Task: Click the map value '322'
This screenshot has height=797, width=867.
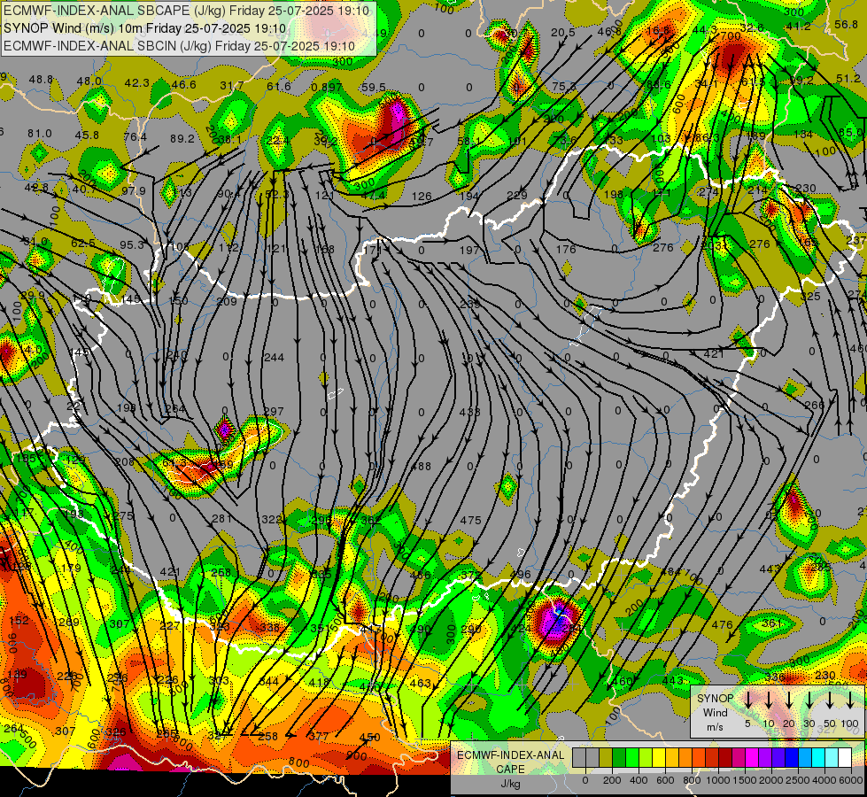Action: (x=271, y=519)
